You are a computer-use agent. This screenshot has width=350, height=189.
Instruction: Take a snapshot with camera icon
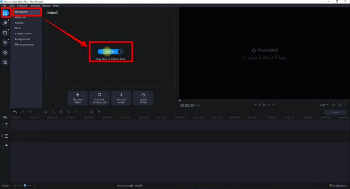coord(340,105)
